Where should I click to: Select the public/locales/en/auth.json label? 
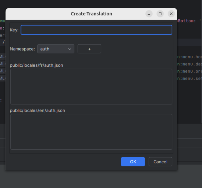click(37, 110)
